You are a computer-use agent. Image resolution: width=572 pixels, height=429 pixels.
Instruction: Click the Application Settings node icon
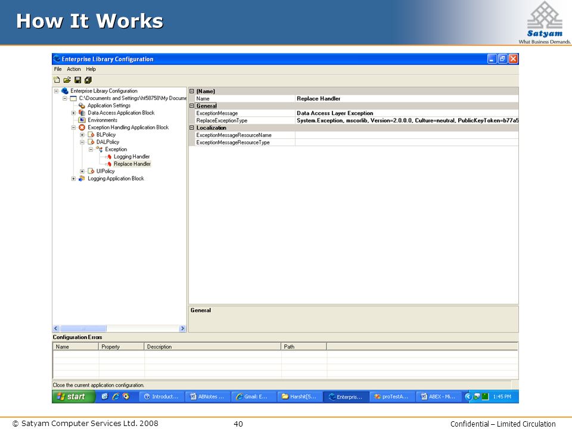pyautogui.click(x=82, y=105)
